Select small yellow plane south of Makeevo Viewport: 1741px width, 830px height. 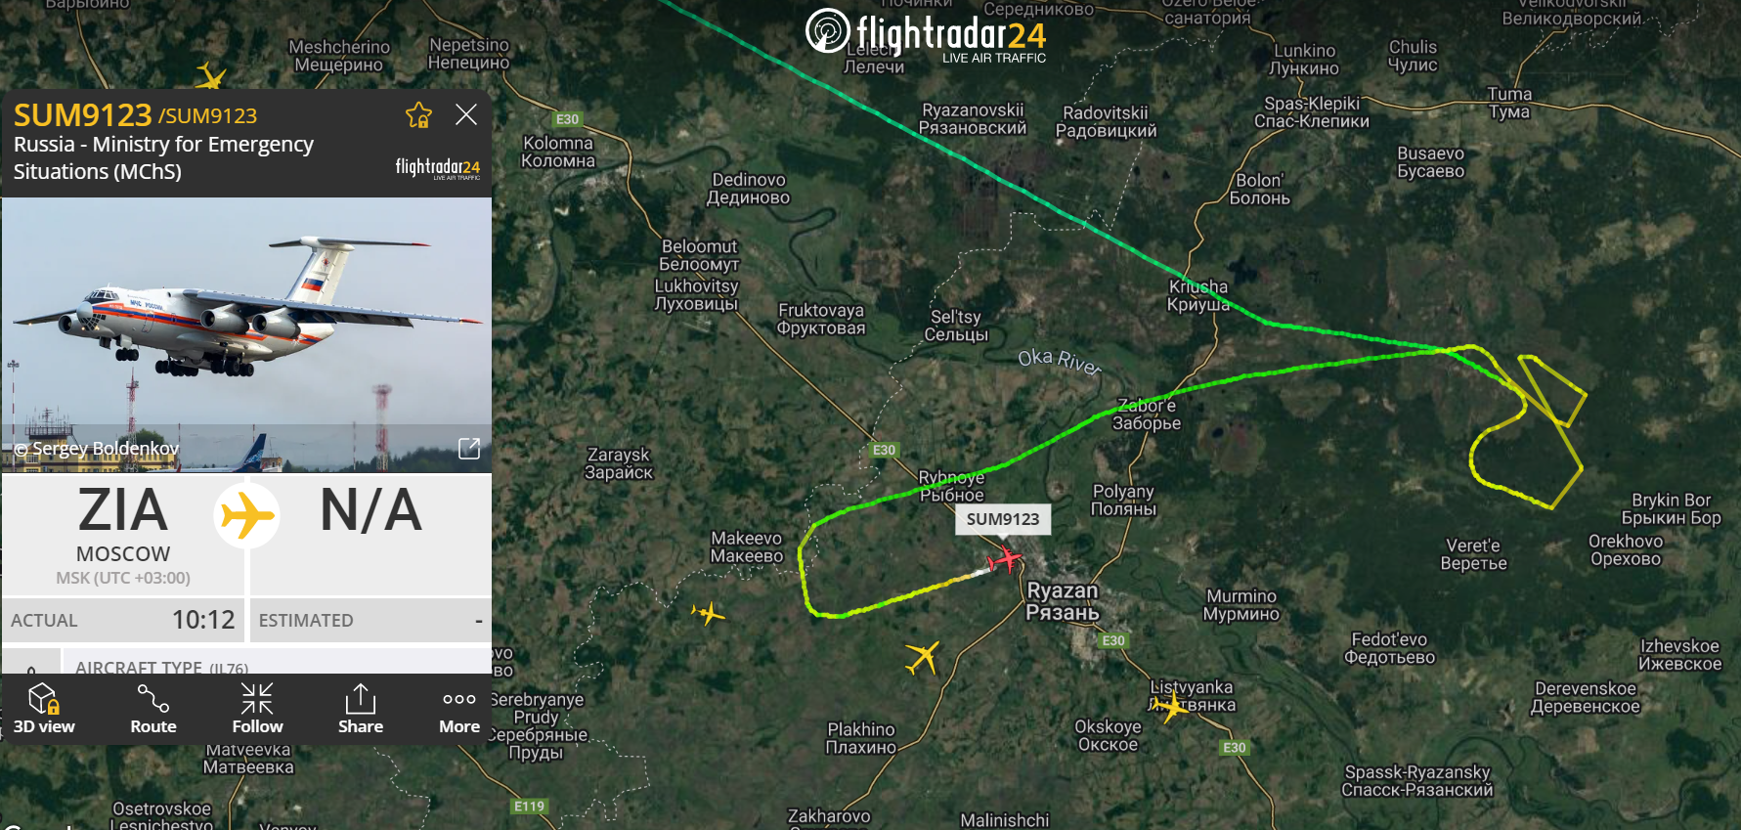tap(708, 613)
